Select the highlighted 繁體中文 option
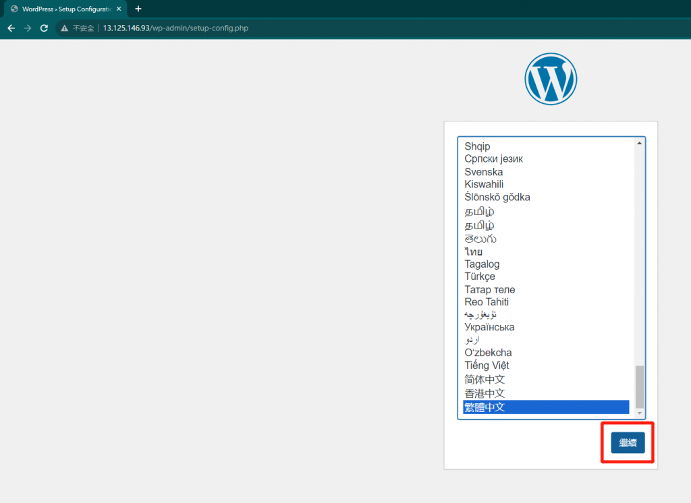This screenshot has height=503, width=691. click(x=546, y=407)
